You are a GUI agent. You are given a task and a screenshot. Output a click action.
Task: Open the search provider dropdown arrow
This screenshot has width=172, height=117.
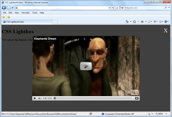169,7
